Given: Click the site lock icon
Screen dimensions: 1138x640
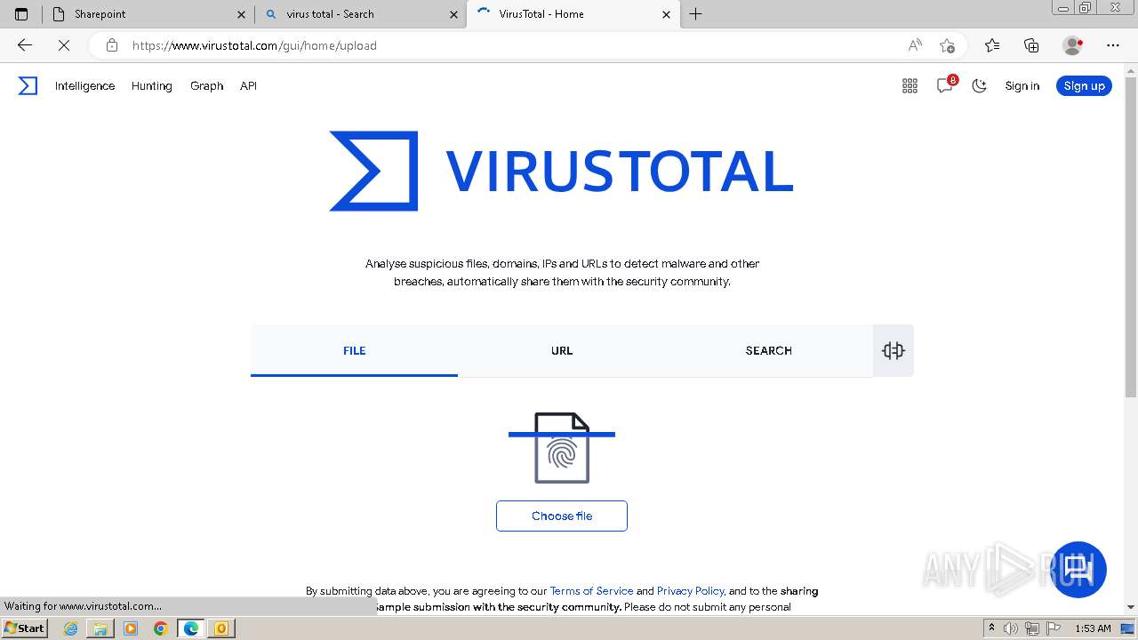Looking at the screenshot, I should coord(111,45).
